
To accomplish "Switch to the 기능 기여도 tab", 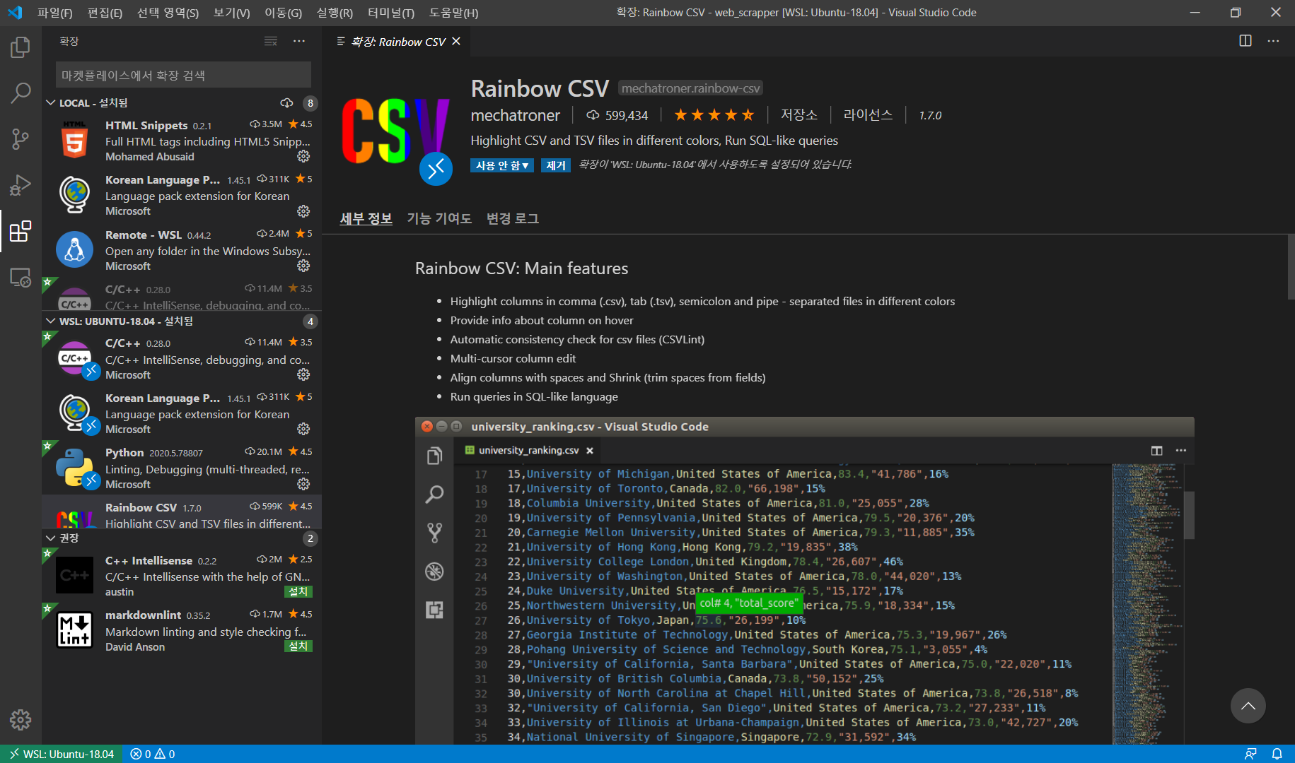I will [x=439, y=218].
